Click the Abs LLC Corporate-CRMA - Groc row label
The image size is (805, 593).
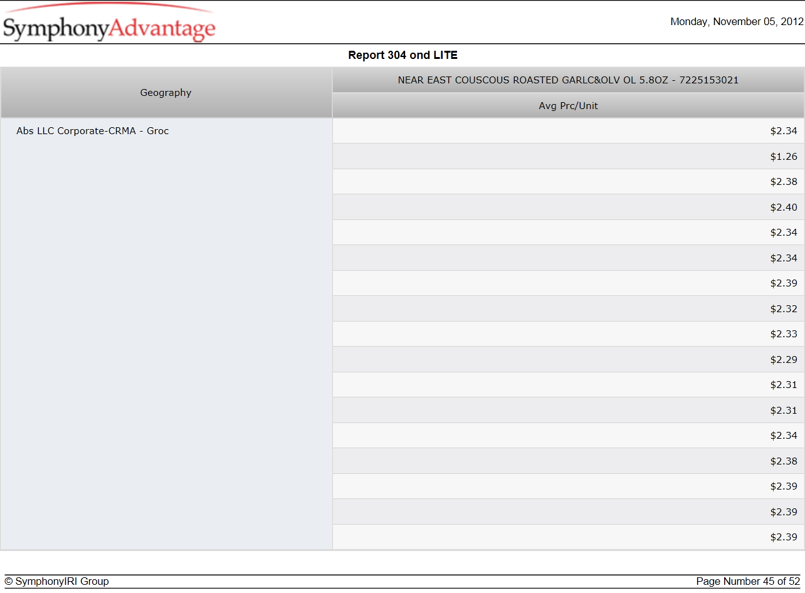(93, 131)
